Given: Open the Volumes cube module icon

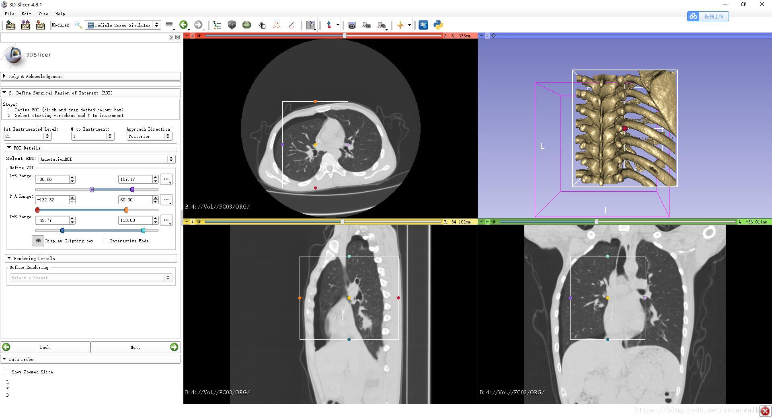Looking at the screenshot, I should click(232, 25).
